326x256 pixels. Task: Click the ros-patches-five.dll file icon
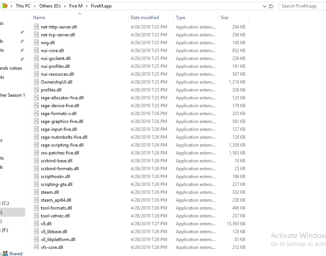point(36,153)
